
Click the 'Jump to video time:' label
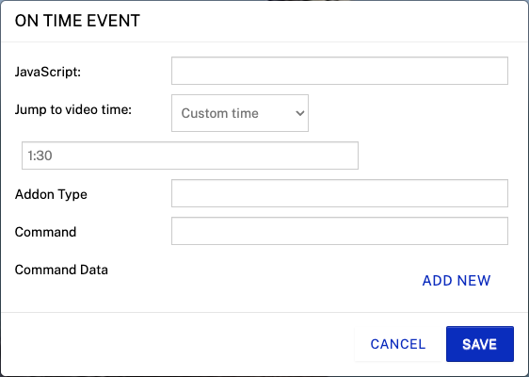(73, 109)
